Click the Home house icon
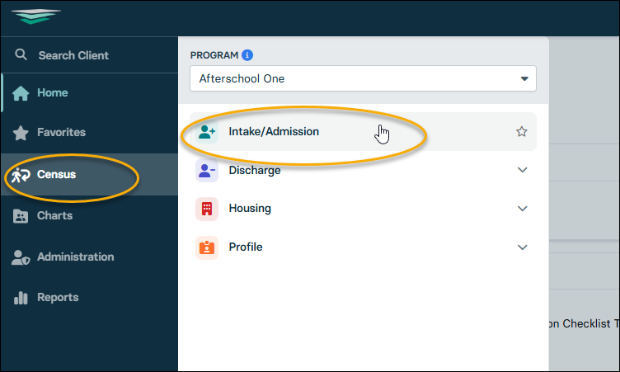 21,93
